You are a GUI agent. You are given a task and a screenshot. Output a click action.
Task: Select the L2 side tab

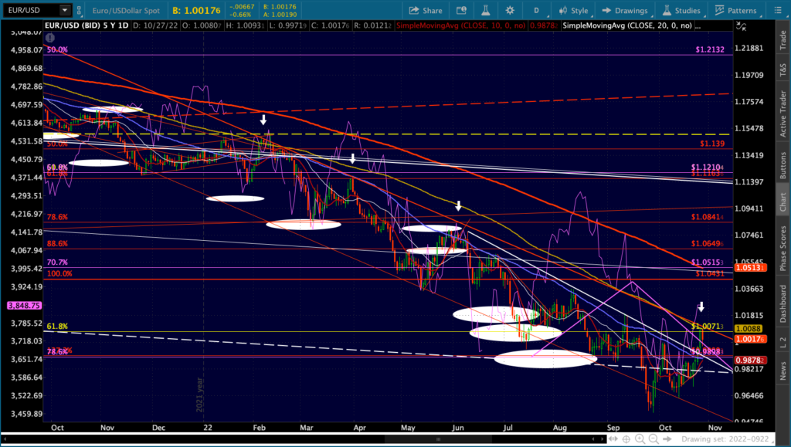pos(783,343)
